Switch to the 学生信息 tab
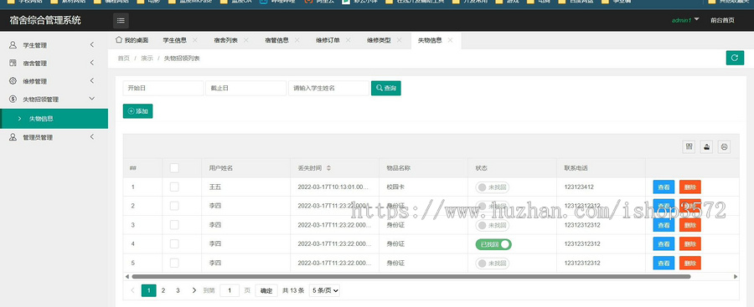The image size is (754, 307). (x=174, y=40)
